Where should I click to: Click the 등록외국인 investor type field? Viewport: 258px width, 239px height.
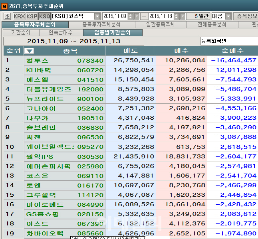(229, 41)
